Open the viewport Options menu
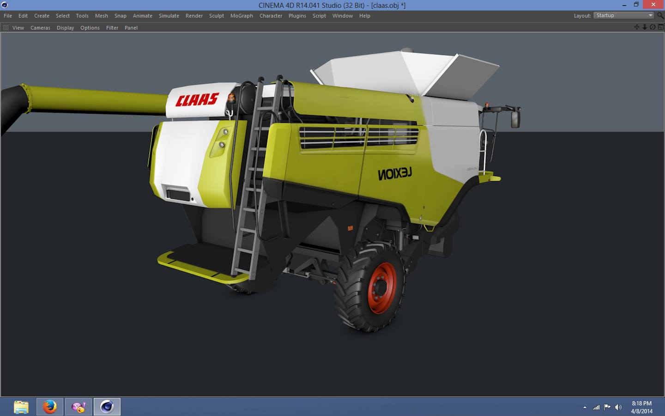 point(90,28)
